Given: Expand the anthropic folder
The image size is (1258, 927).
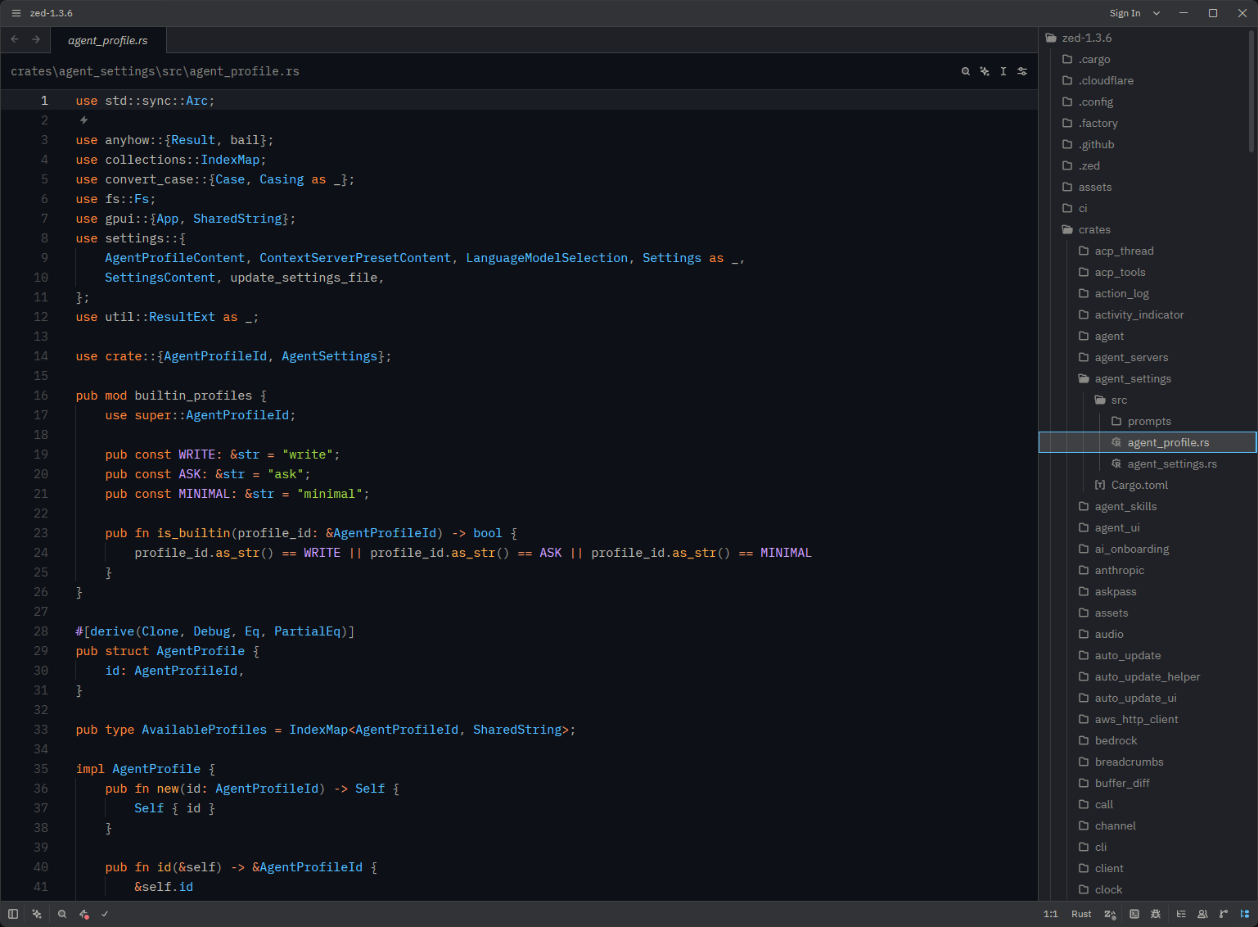Looking at the screenshot, I should pyautogui.click(x=1146, y=570).
